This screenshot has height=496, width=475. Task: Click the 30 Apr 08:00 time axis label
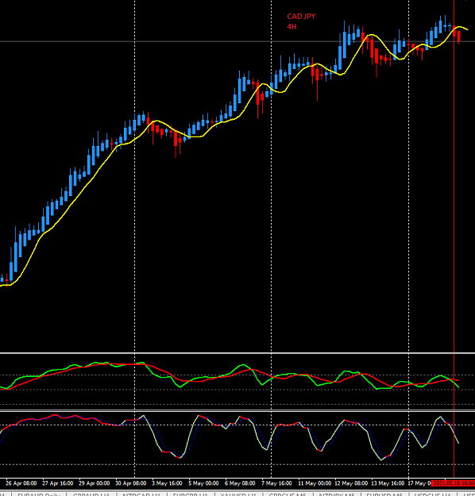[x=130, y=483]
